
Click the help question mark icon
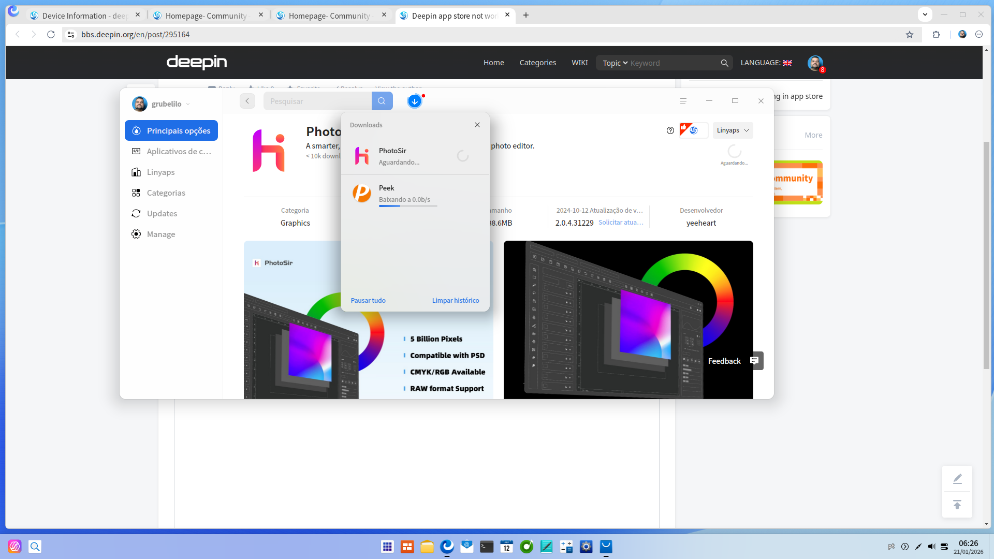[x=670, y=130]
